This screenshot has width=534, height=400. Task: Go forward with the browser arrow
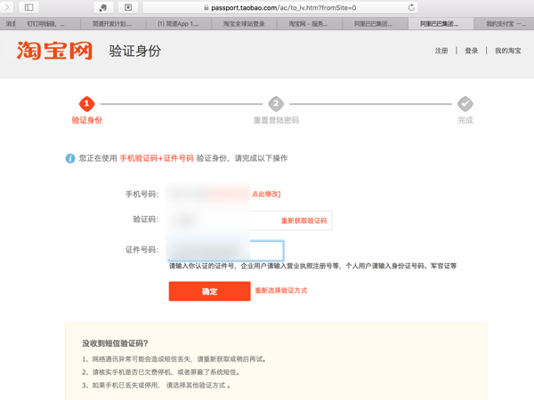7,7
